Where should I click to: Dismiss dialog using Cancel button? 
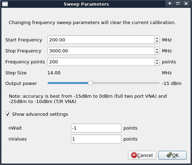click(x=142, y=155)
